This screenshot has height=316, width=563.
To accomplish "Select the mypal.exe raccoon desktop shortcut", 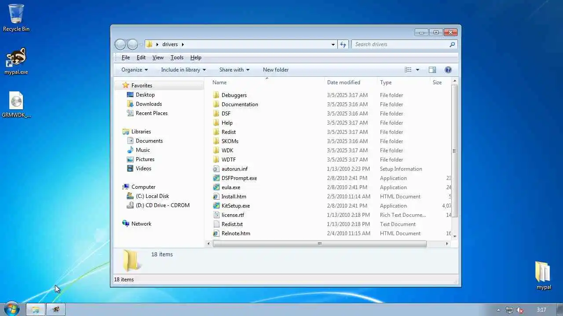I will click(x=16, y=61).
